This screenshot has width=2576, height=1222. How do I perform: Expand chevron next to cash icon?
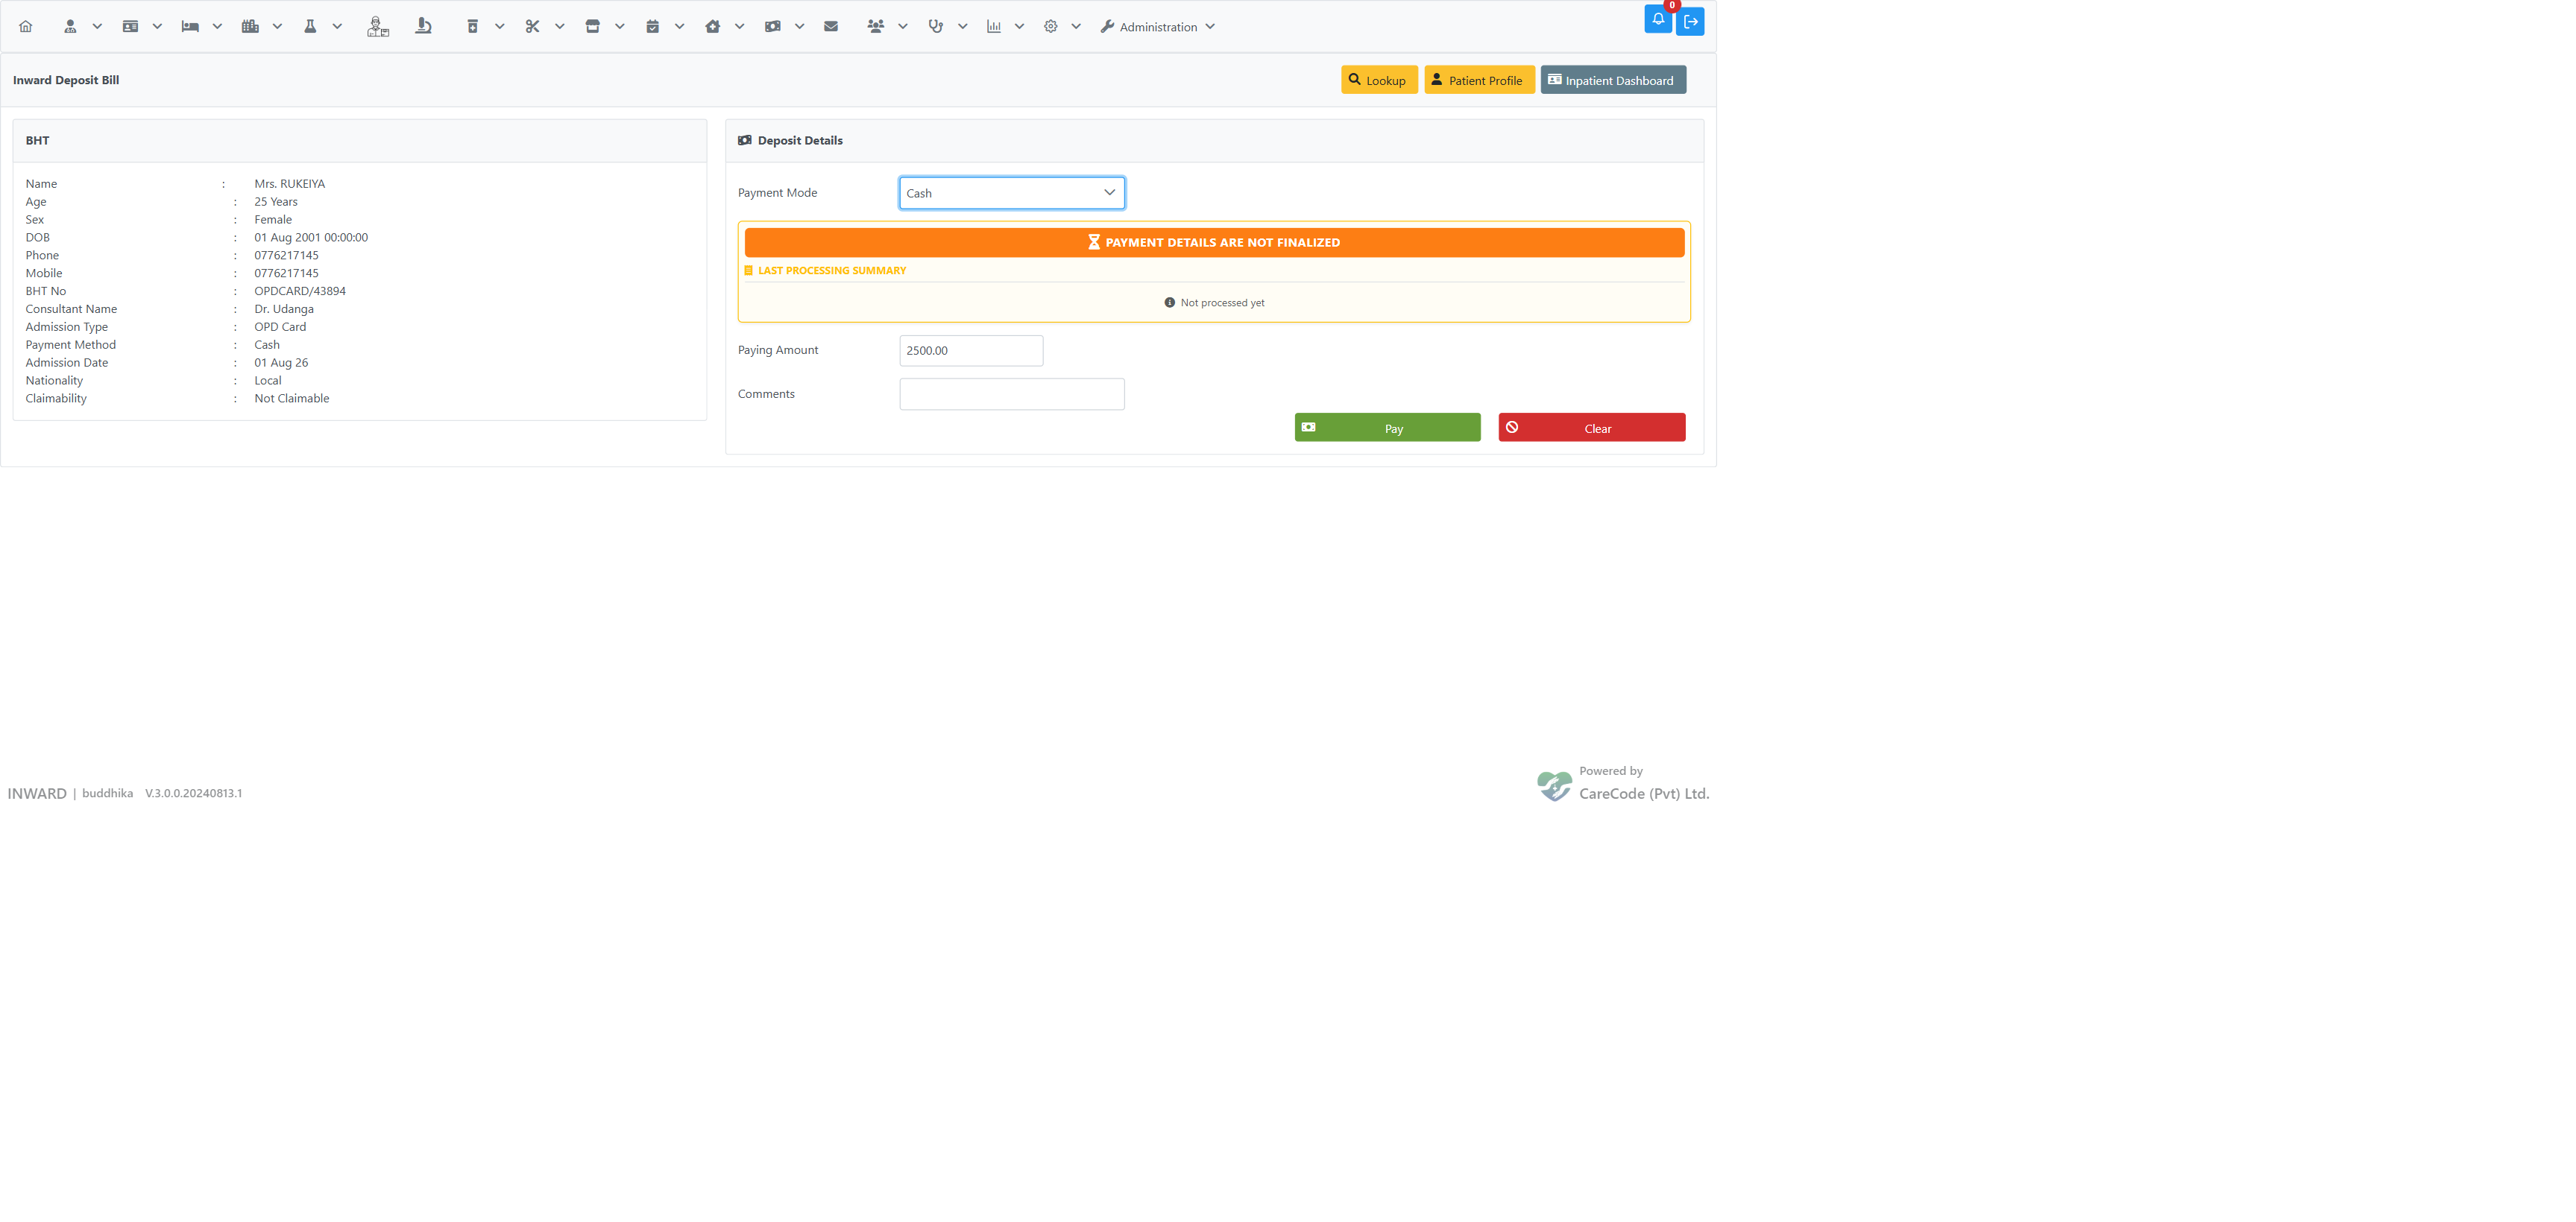(800, 27)
